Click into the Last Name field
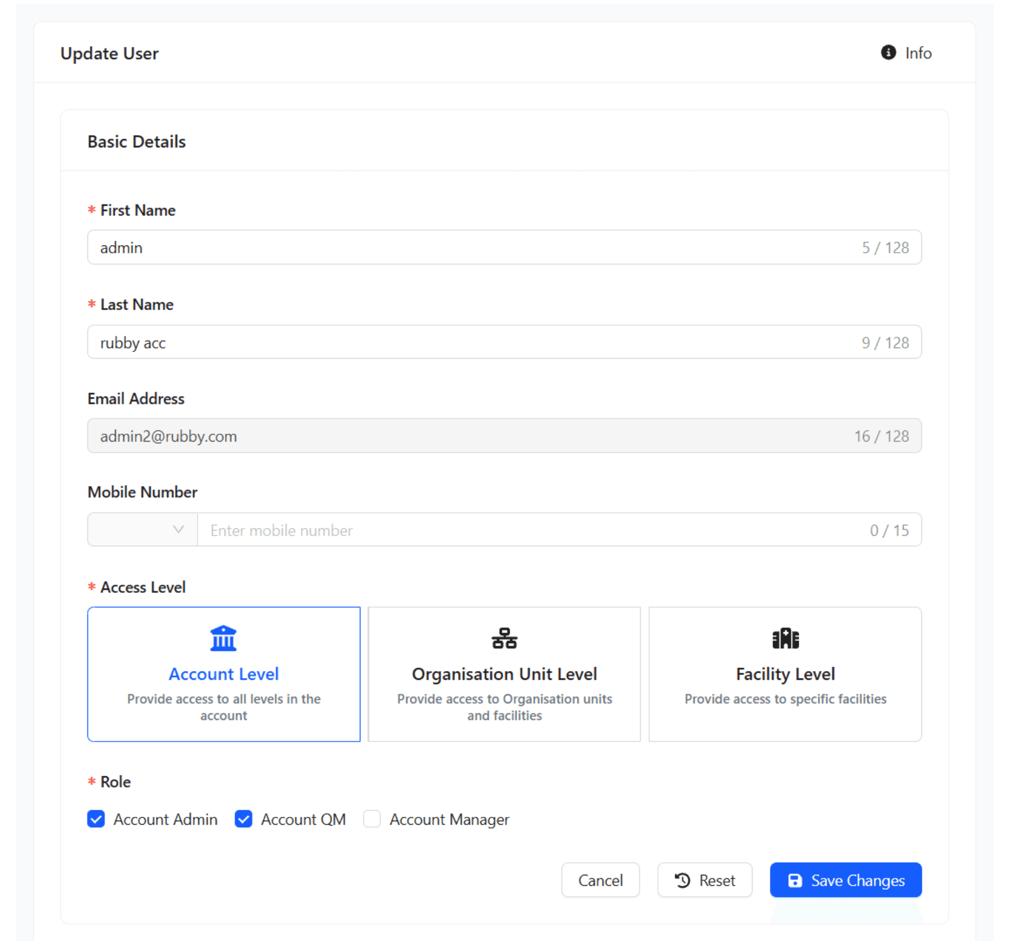This screenshot has width=1030, height=941. pos(473,342)
